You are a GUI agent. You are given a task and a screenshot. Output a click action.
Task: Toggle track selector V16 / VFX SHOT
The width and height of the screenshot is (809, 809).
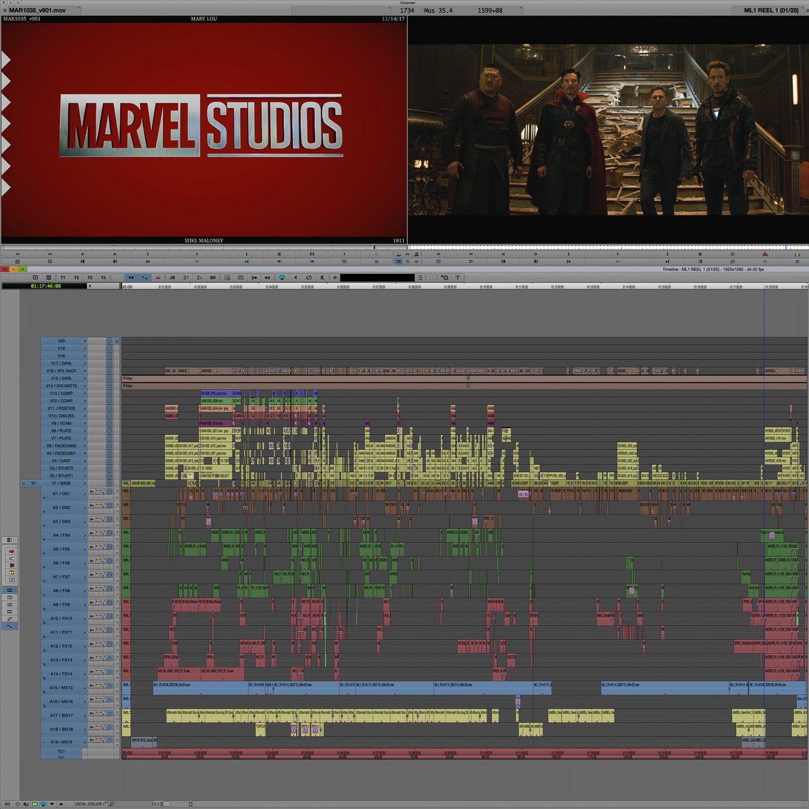[x=62, y=371]
